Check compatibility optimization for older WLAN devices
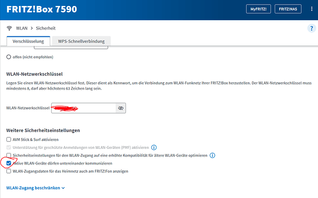The height and width of the screenshot is (198, 318). click(x=8, y=155)
